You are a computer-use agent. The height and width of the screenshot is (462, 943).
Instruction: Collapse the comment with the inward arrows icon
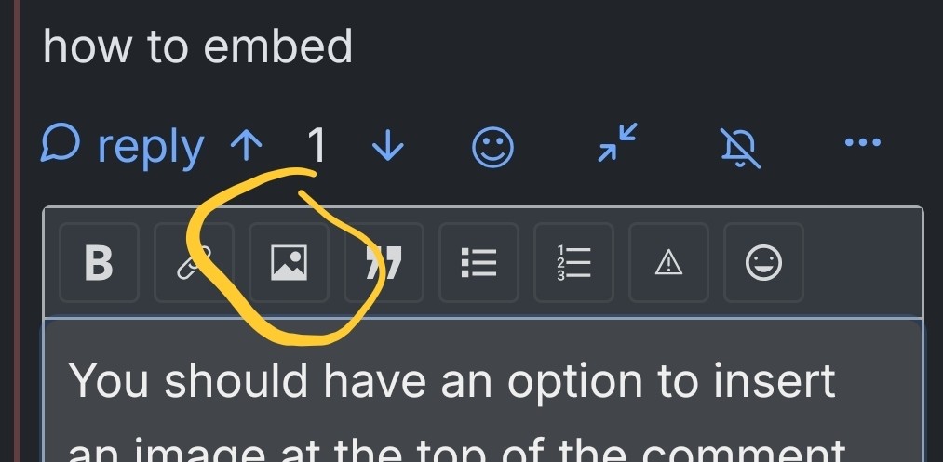(x=617, y=142)
